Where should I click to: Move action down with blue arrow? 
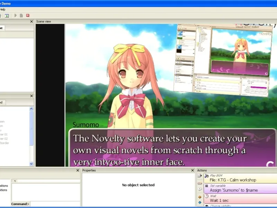pos(200,202)
